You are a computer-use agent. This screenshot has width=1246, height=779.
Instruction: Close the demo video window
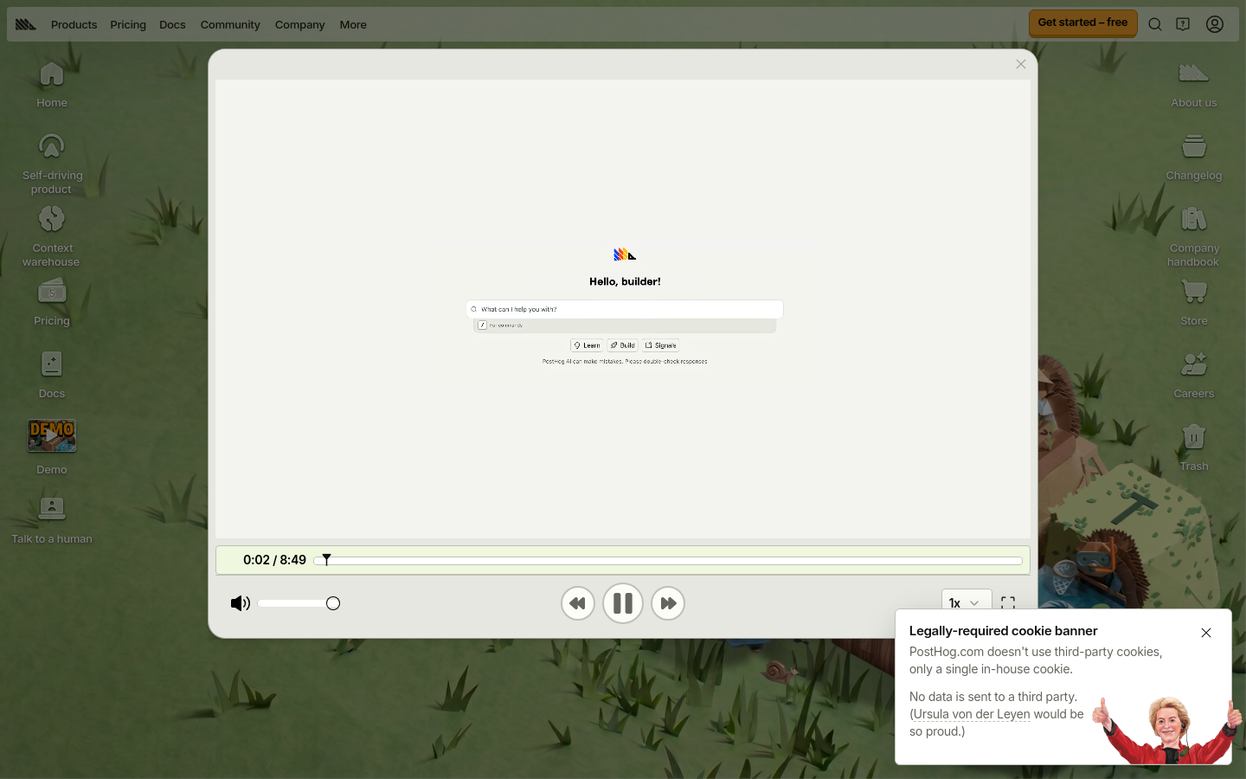pyautogui.click(x=1021, y=64)
